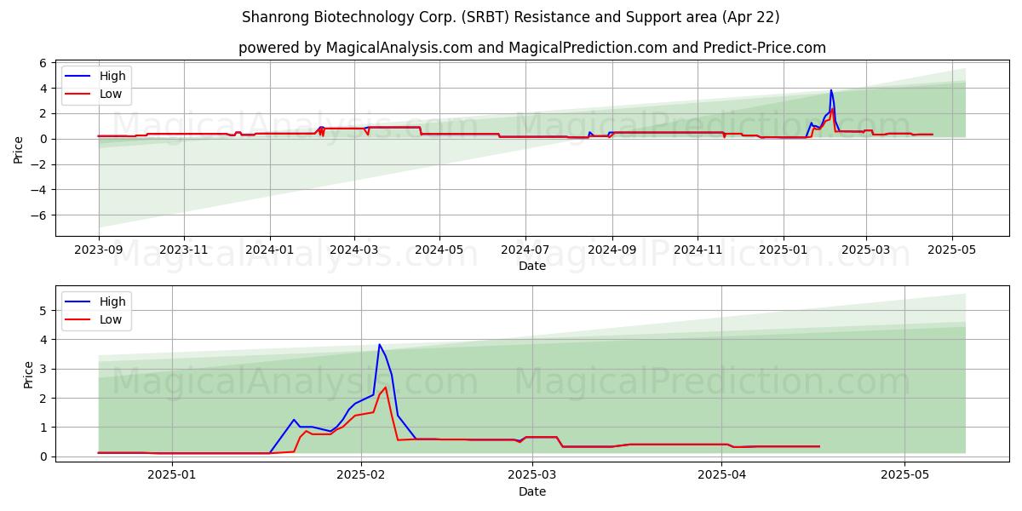The height and width of the screenshot is (511, 1022).
Task: Click the '2024-03' tick label
Action: (x=354, y=250)
